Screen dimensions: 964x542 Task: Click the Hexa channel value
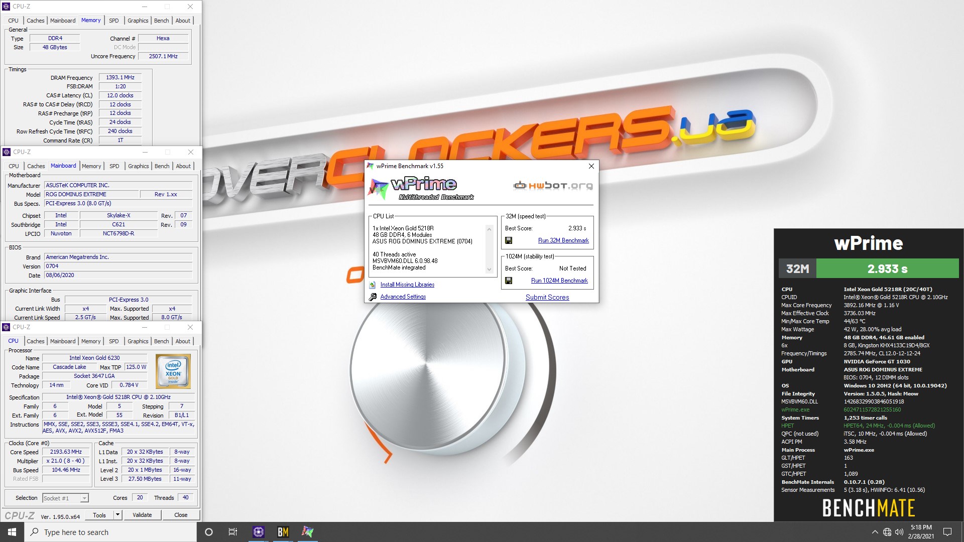[163, 38]
